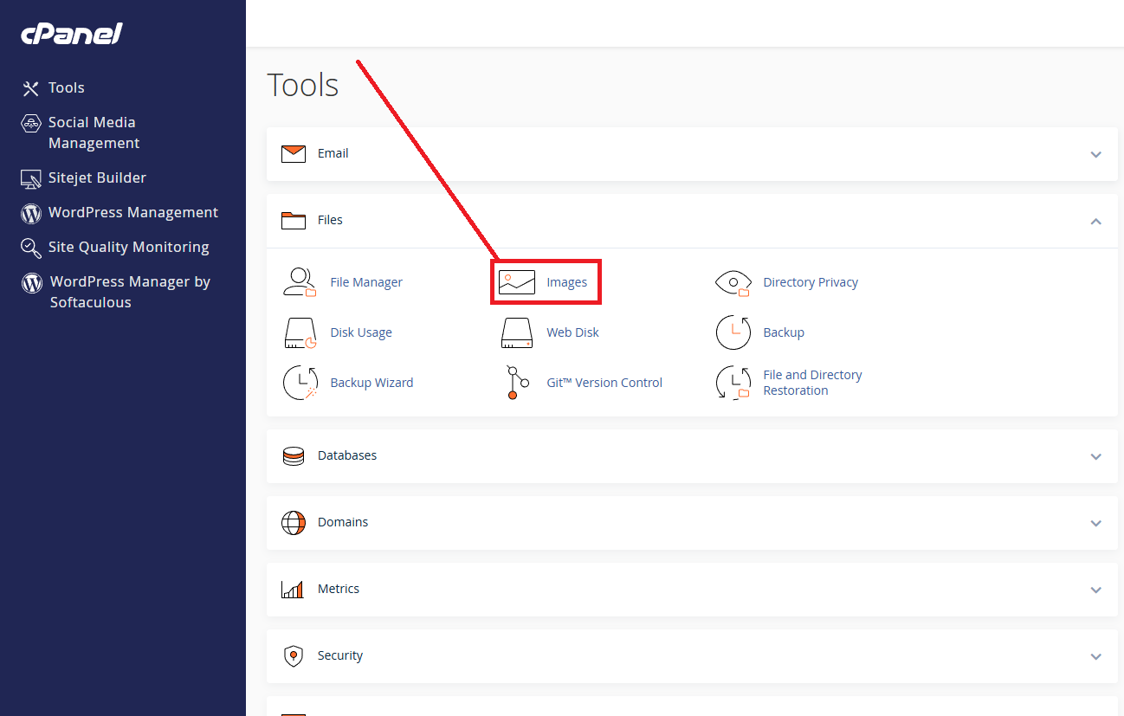Click the Backup link
Screen dimensions: 1124x716
(784, 332)
